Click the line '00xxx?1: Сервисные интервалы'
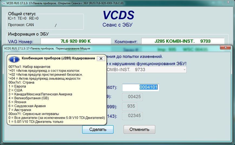The width and height of the screenshot is (235, 145). coord(34,114)
